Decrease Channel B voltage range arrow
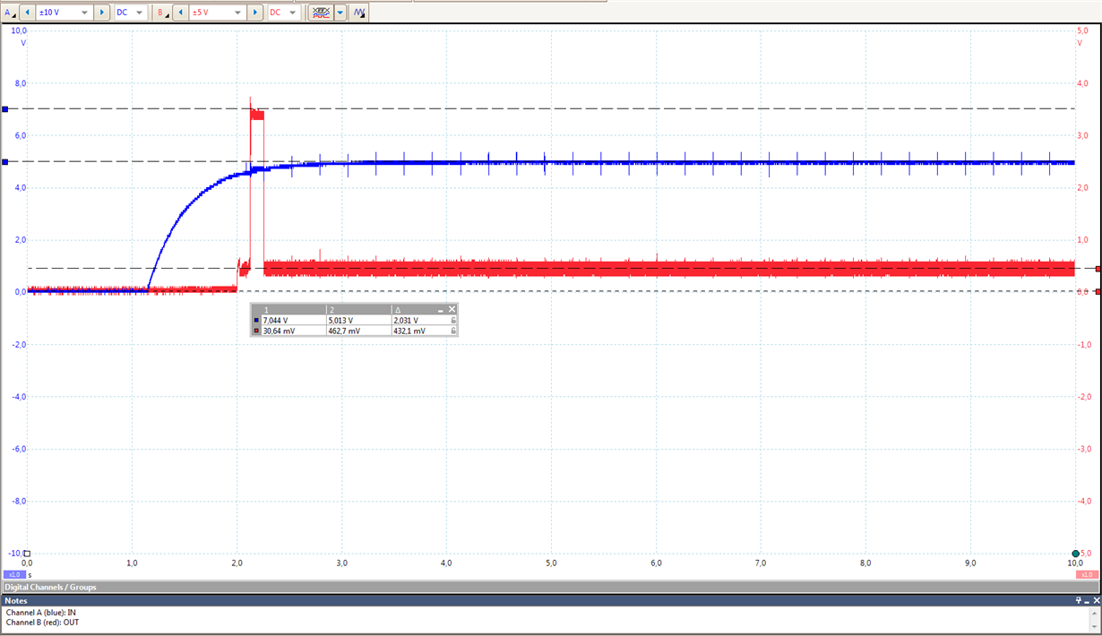Viewport: 1102px width, 636px height. 180,13
